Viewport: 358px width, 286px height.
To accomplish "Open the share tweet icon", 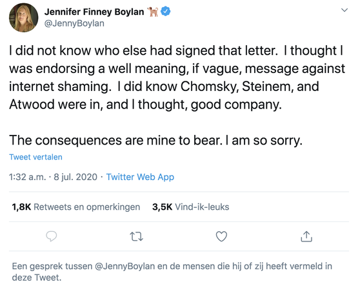I will pos(306,236).
